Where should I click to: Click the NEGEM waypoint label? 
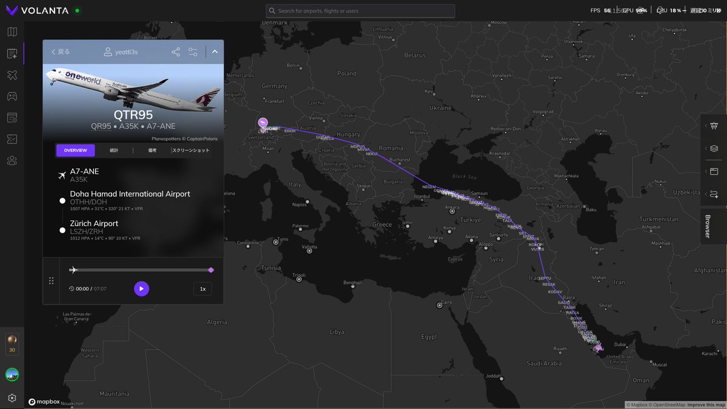428,187
